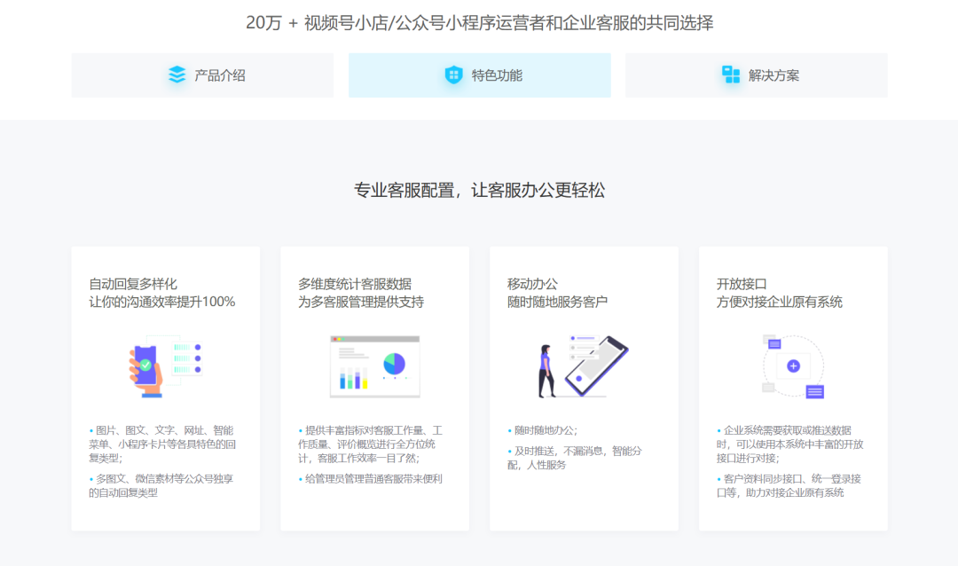This screenshot has height=566, width=958.
Task: Click the 开放接口 card heading
Action: tap(742, 284)
